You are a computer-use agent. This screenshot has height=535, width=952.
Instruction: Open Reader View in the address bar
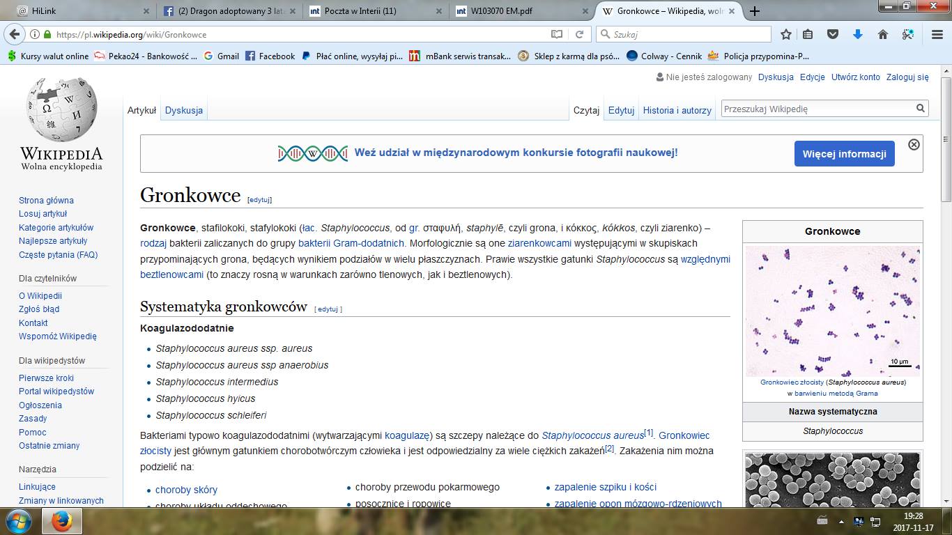coord(556,34)
